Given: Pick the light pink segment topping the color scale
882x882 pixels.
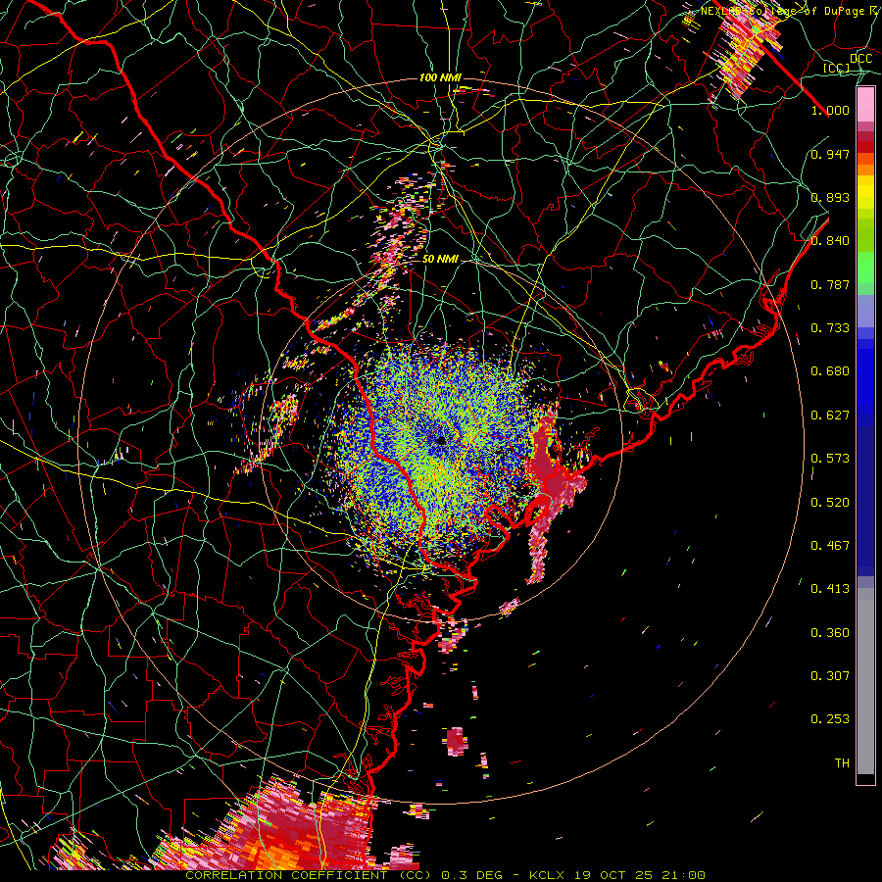Looking at the screenshot, I should (x=865, y=104).
